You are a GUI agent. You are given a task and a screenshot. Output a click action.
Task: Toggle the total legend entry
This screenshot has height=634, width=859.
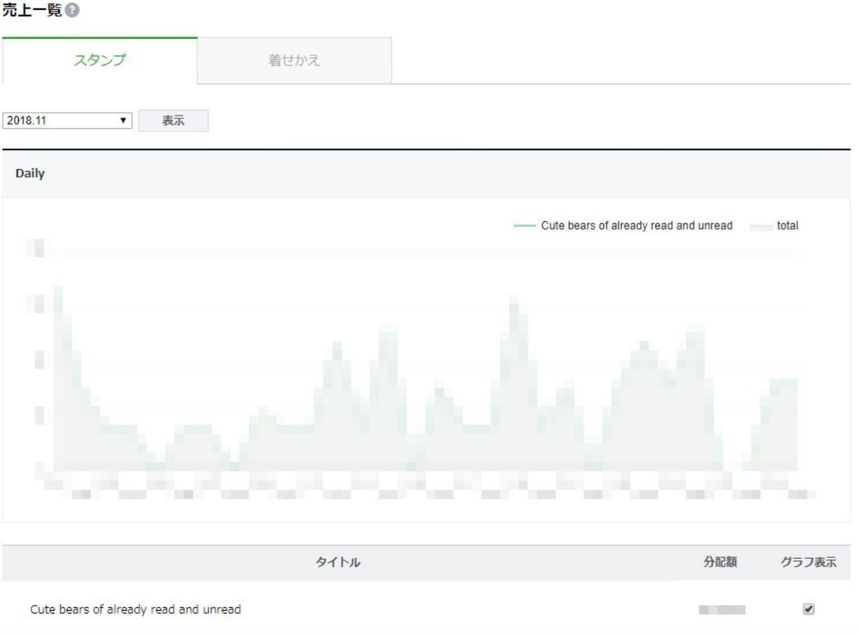tap(775, 226)
